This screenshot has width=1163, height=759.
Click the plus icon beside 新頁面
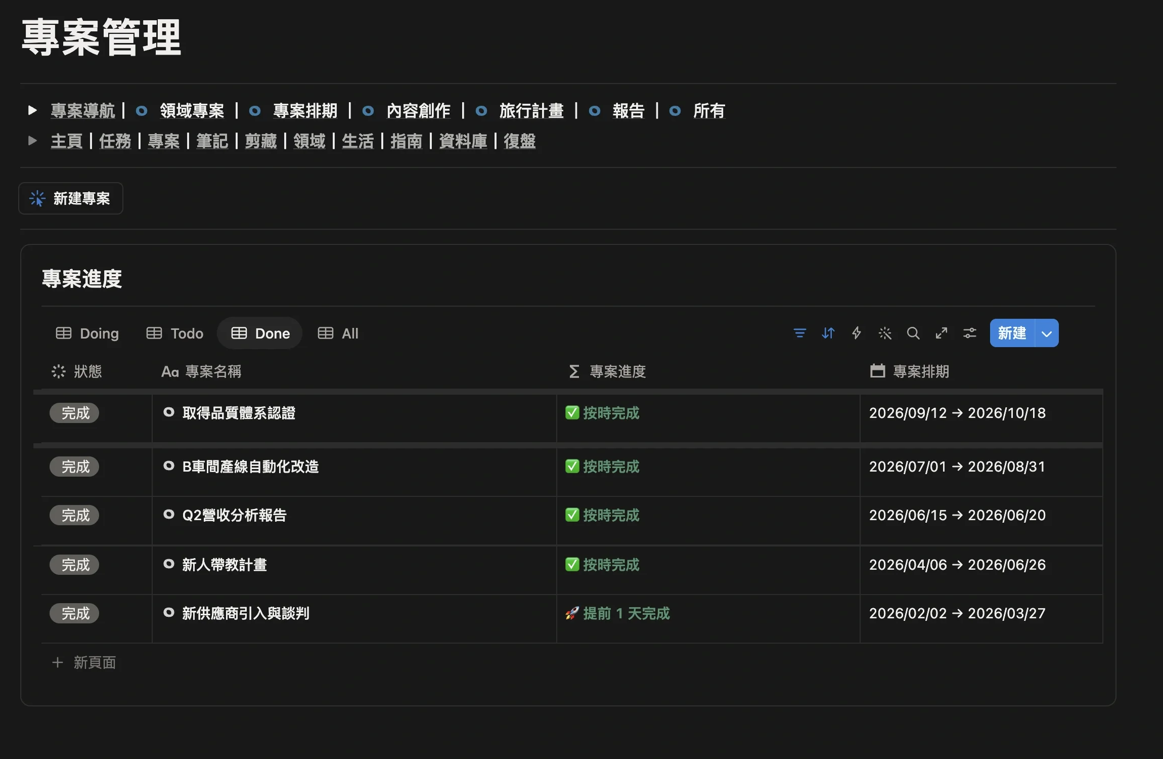[x=58, y=662]
